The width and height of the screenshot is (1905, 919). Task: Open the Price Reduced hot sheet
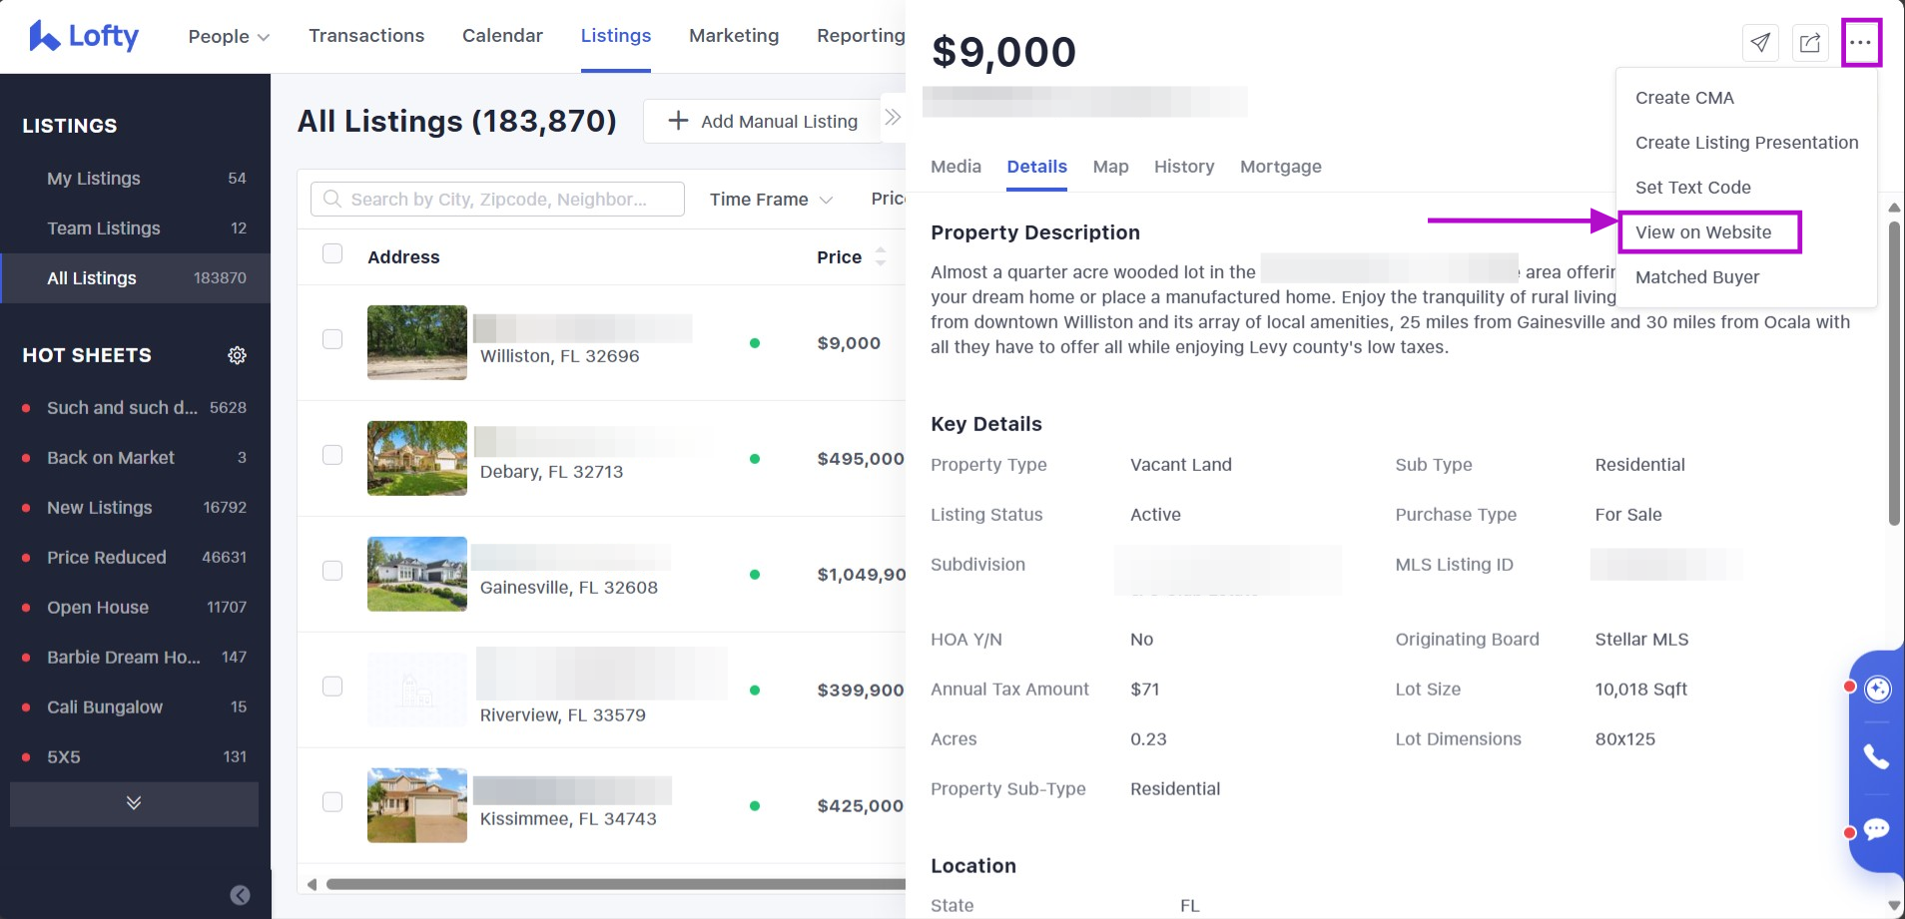pos(107,558)
